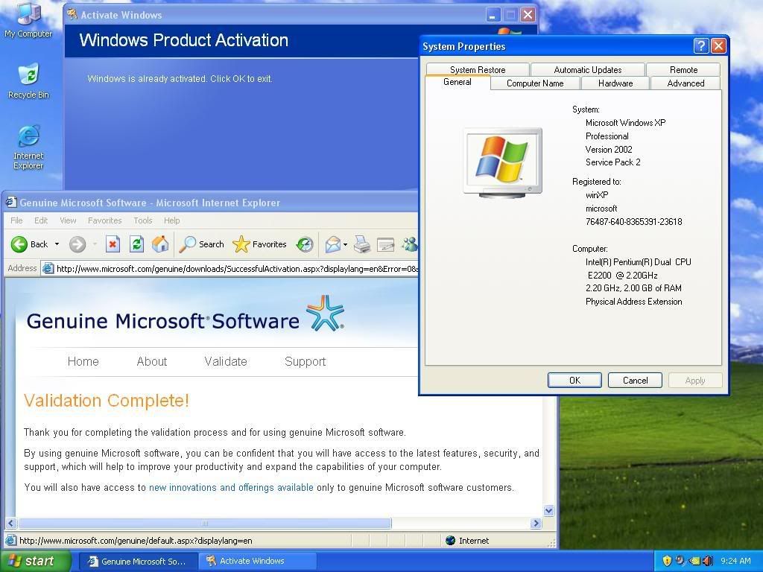Click the IE address bar URL field
This screenshot has height=572, width=763.
(229, 268)
